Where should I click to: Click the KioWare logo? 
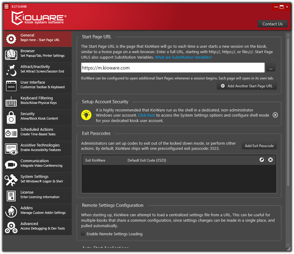click(x=39, y=18)
